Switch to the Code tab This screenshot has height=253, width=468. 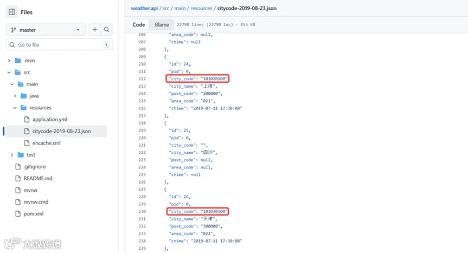[139, 25]
